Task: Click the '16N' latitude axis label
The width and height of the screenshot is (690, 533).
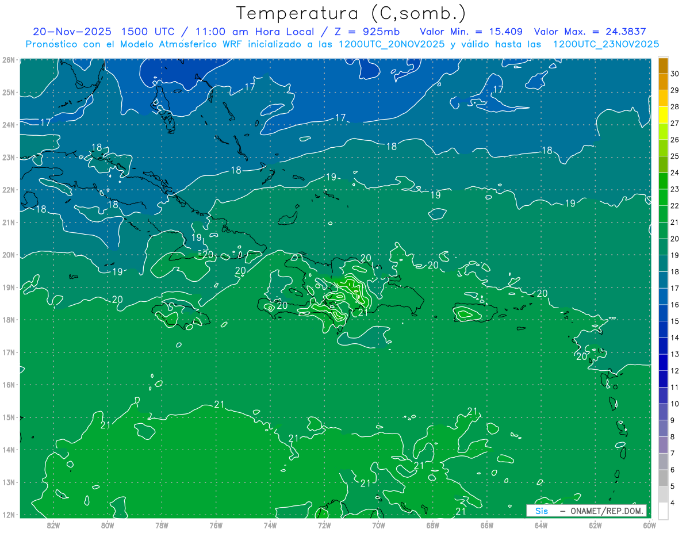Action: 8,385
